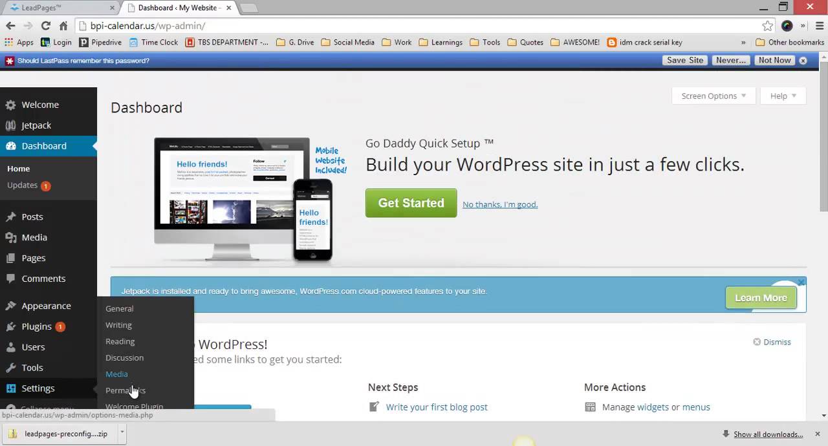Open the idm crack serial key bookmark
828x446 pixels.
645,42
